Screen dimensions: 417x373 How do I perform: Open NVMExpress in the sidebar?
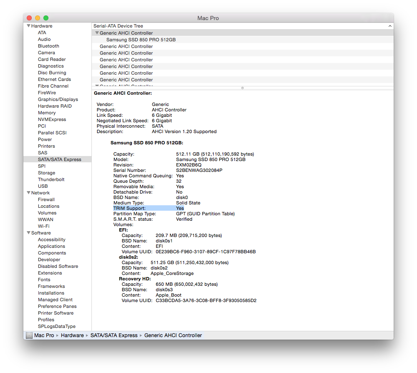coord(52,119)
